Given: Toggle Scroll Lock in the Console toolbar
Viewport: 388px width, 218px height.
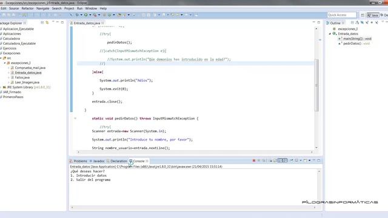Looking at the screenshot, I should (x=275, y=160).
